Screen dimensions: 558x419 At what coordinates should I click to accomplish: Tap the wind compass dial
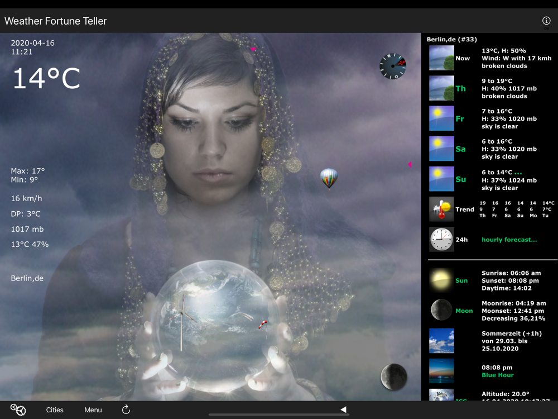point(393,66)
